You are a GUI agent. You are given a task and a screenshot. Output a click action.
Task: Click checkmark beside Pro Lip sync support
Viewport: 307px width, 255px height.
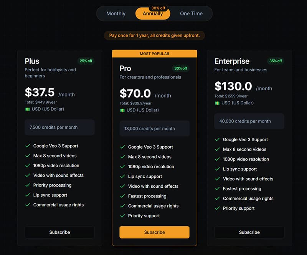tap(122, 177)
